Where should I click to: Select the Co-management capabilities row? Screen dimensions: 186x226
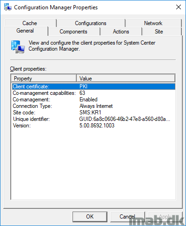click(x=93, y=93)
